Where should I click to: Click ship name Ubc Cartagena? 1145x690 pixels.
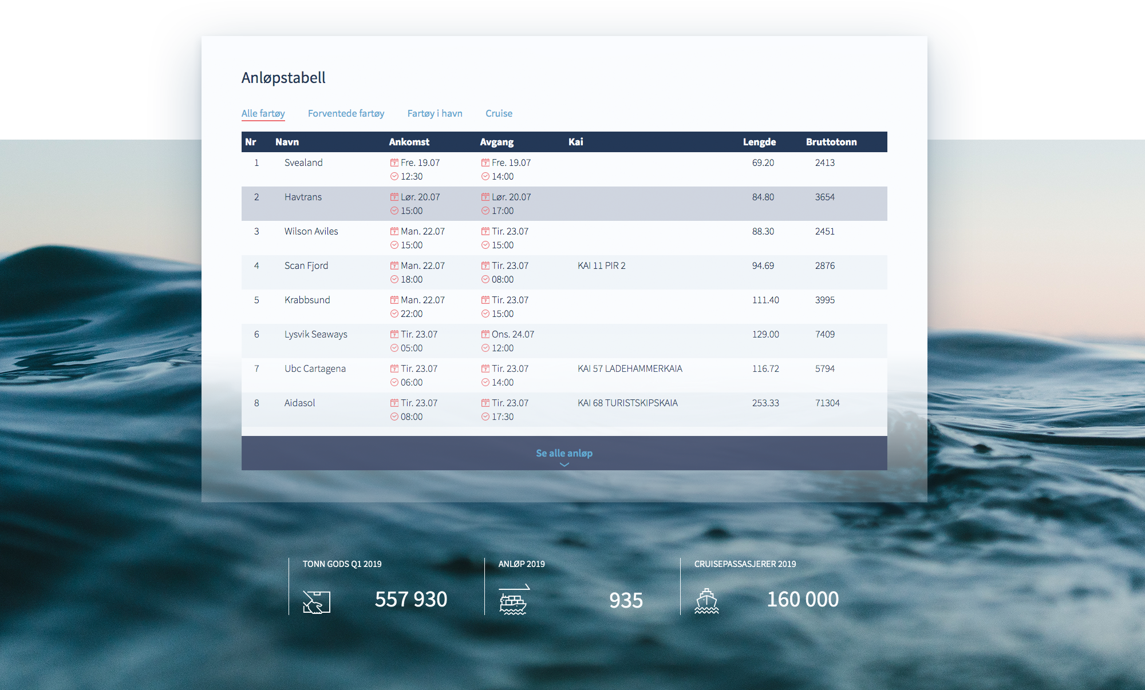tap(315, 368)
